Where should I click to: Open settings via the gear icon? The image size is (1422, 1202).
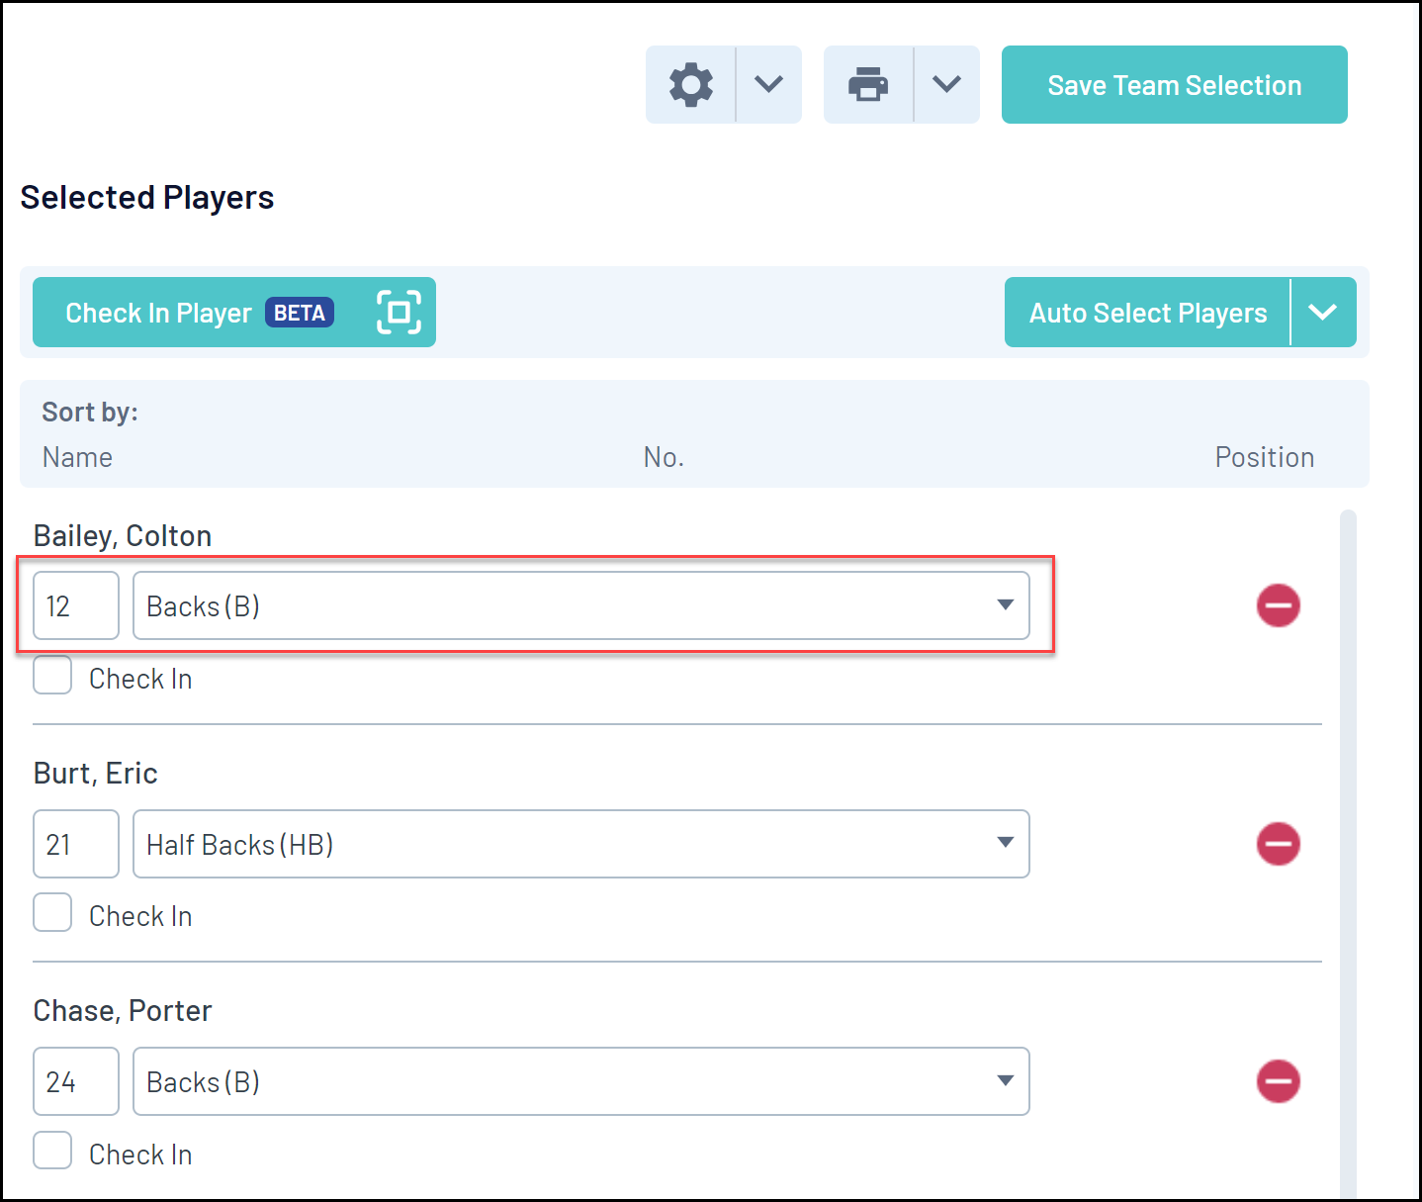pos(690,85)
